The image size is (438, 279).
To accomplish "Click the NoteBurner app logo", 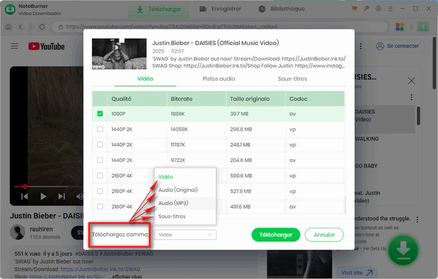I will click(x=11, y=9).
